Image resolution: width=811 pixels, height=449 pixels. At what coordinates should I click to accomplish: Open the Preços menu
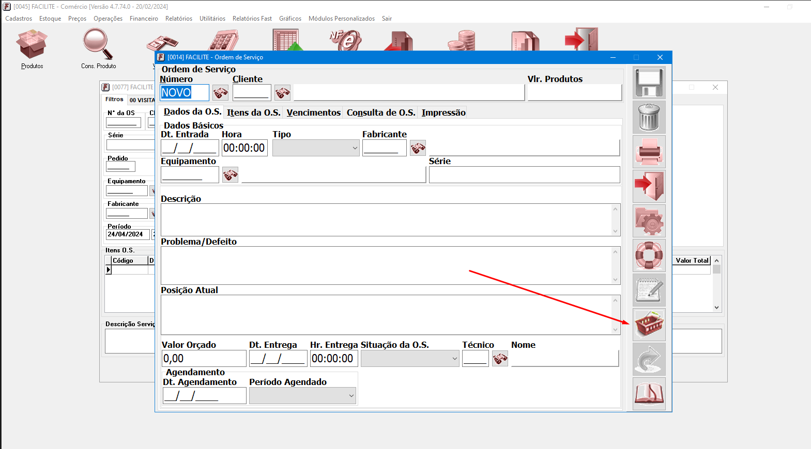tap(77, 19)
